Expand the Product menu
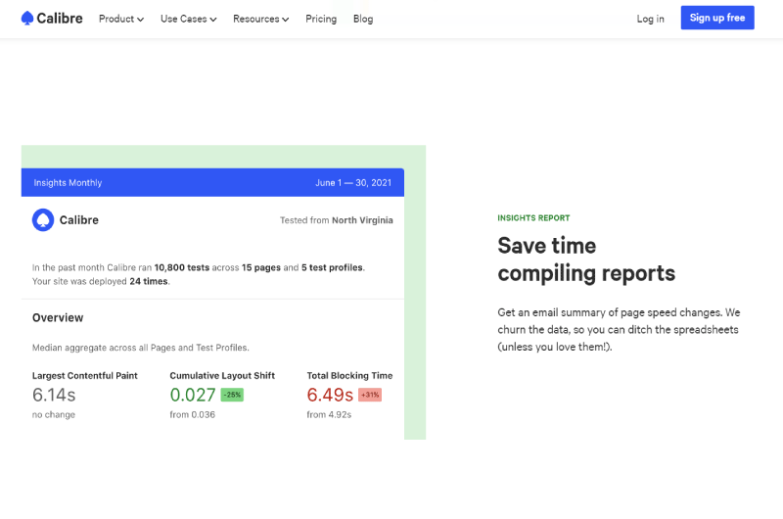Image resolution: width=783 pixels, height=519 pixels. point(121,19)
